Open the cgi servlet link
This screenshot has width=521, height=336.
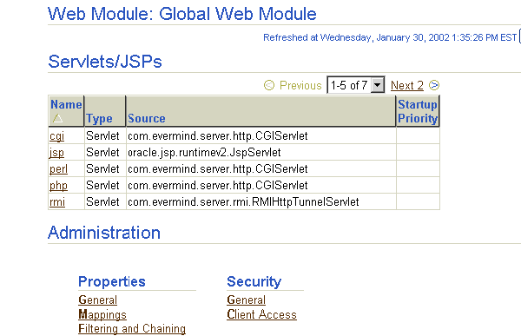(56, 136)
